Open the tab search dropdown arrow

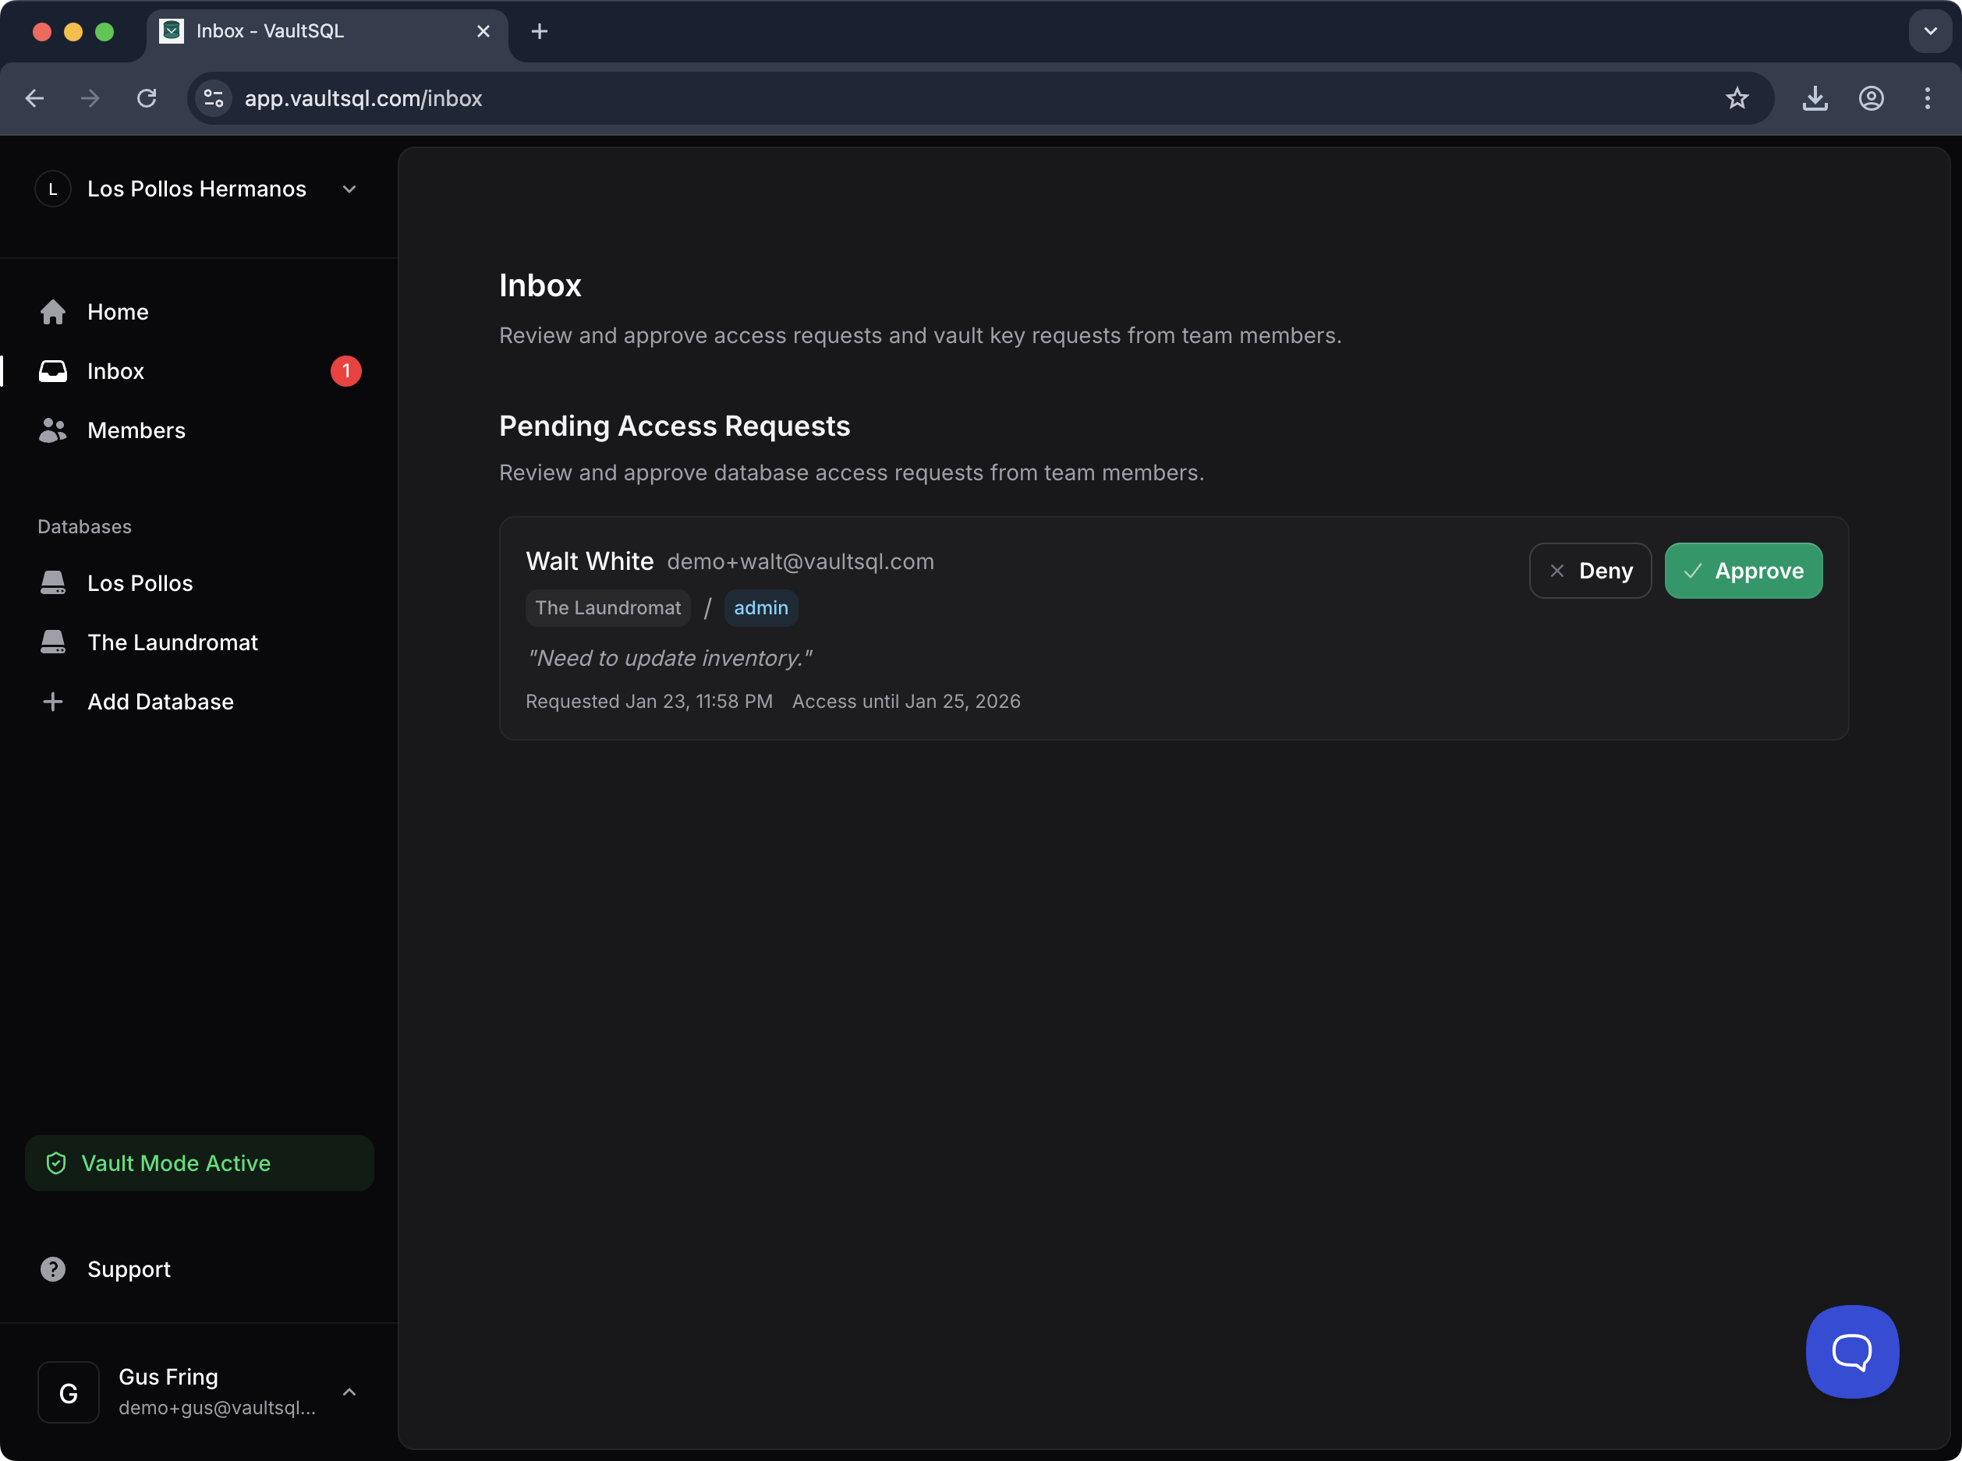tap(1930, 31)
